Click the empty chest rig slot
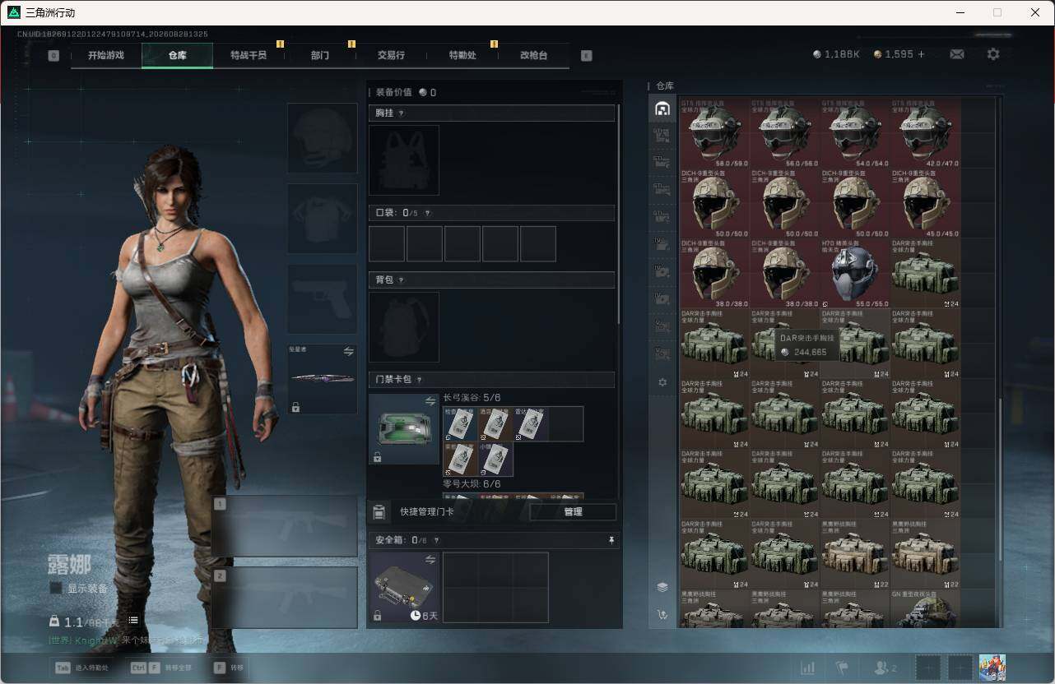Viewport: 1055px width, 684px height. tap(404, 160)
